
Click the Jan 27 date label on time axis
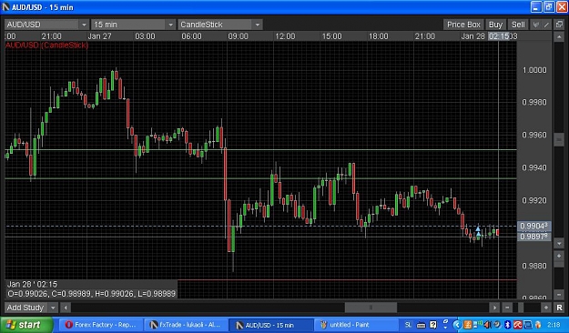99,36
